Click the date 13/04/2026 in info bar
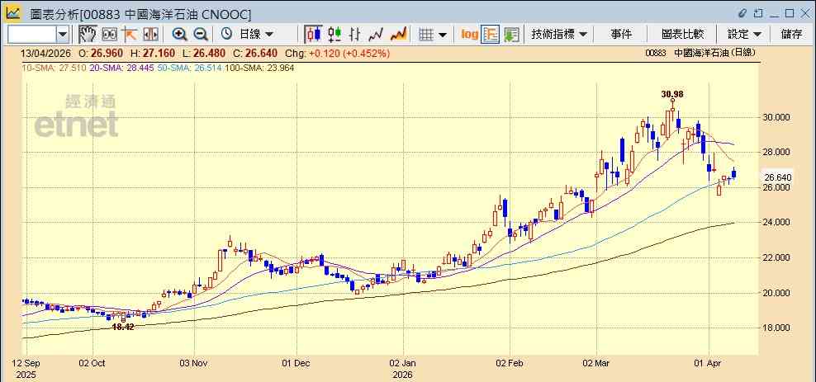Screen dimensions: 816x382 coord(44,53)
